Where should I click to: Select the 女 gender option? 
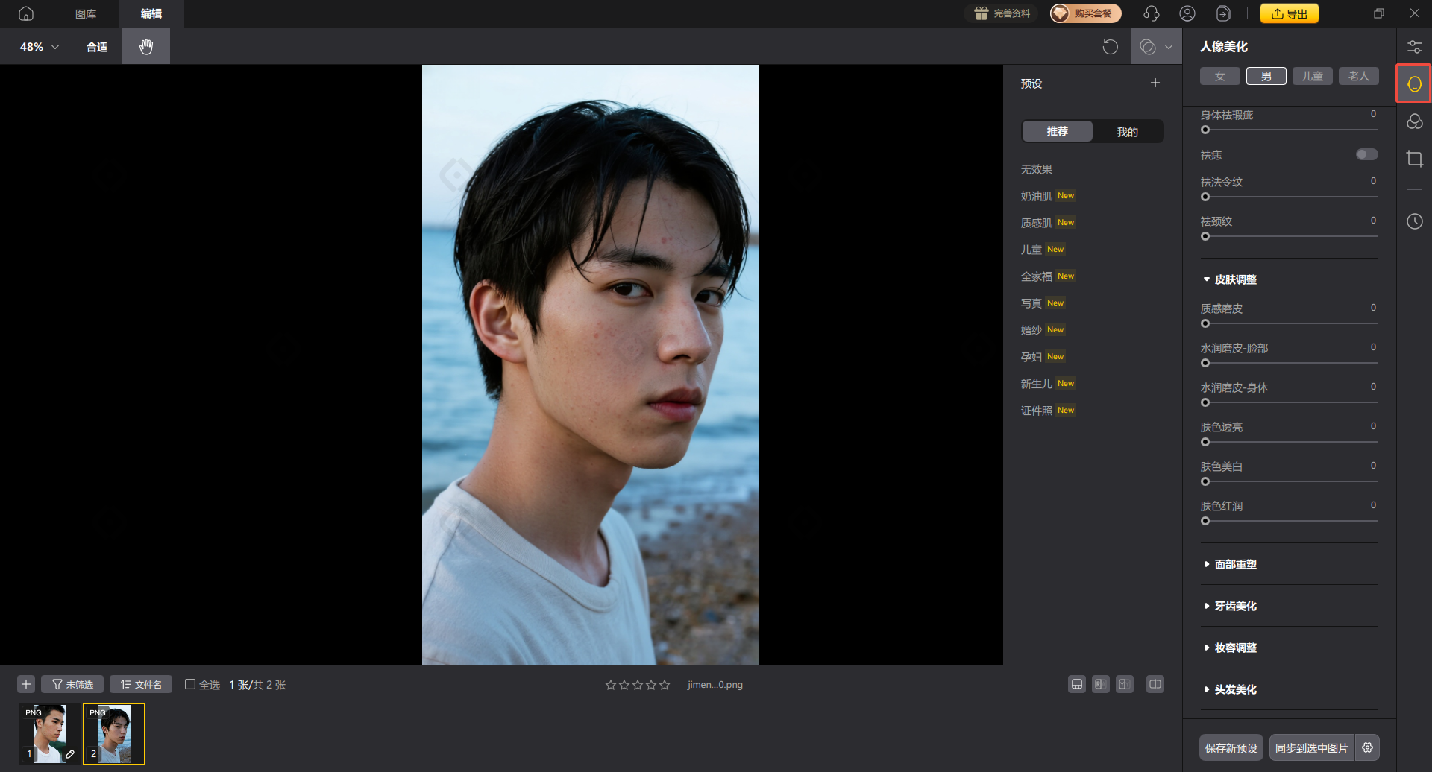click(1219, 76)
